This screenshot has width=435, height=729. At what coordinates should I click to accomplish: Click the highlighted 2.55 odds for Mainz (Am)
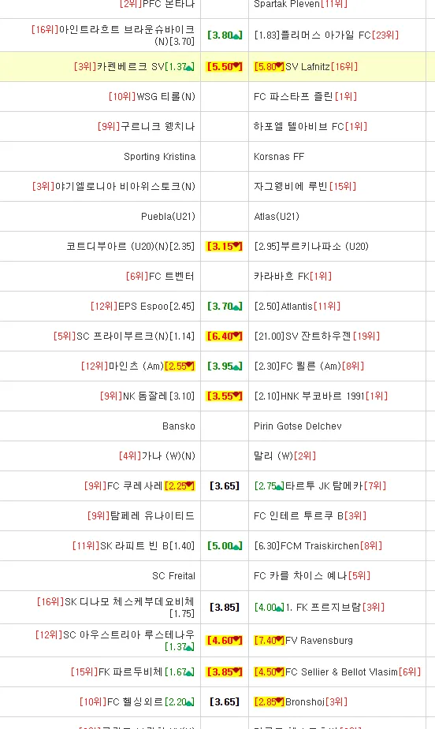click(x=180, y=366)
